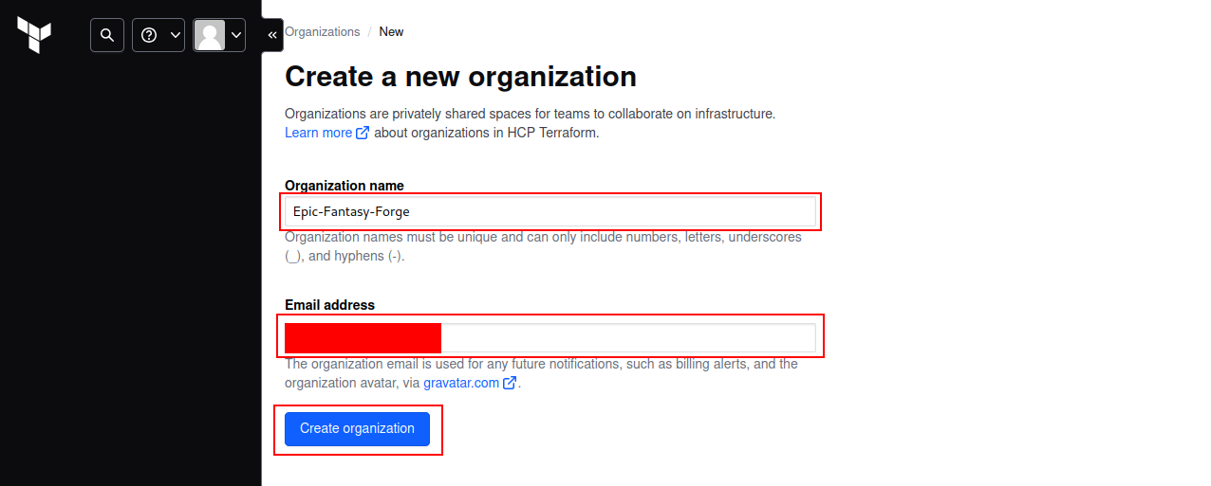Click external link icon beside Learn more

(x=363, y=133)
